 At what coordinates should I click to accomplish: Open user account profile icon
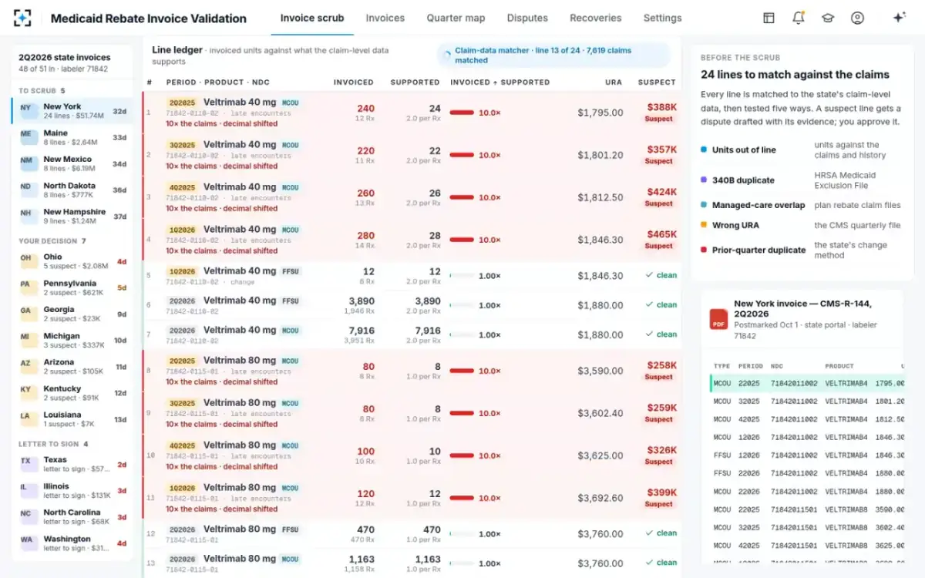coord(857,18)
